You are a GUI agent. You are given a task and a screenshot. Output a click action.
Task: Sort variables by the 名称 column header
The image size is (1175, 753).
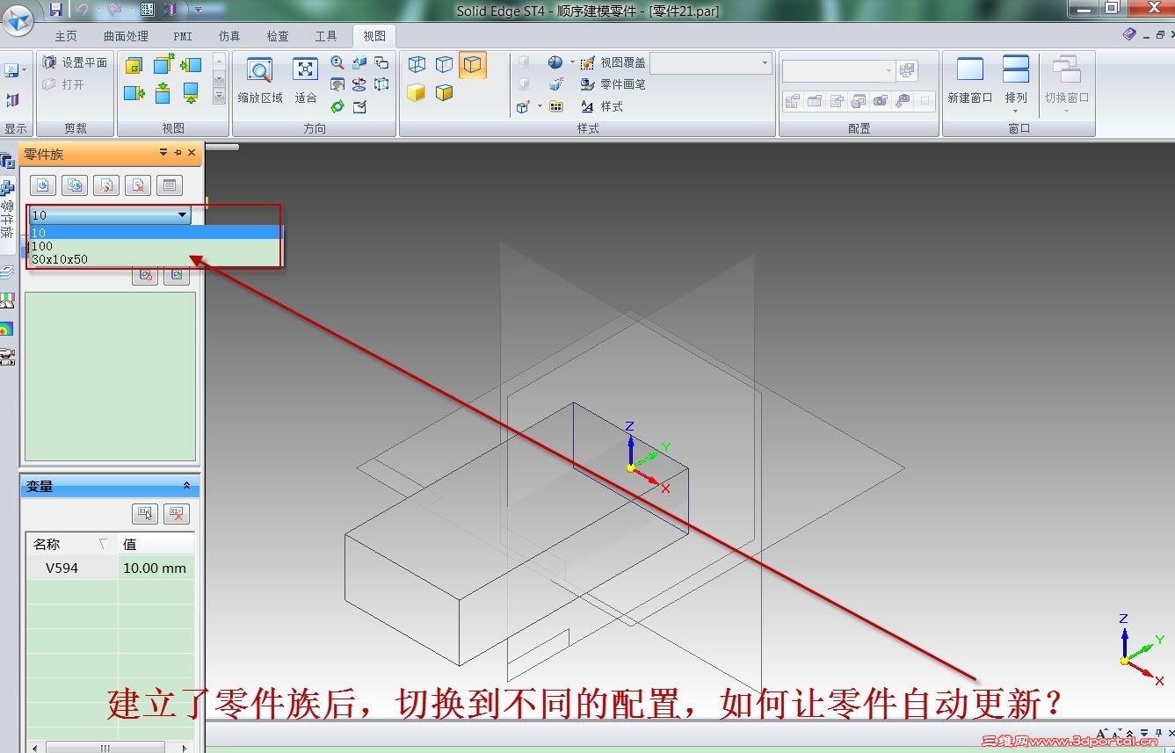coord(70,544)
